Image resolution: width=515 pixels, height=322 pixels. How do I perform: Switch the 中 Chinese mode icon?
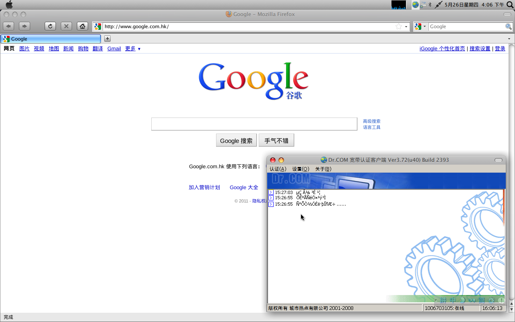(453, 300)
